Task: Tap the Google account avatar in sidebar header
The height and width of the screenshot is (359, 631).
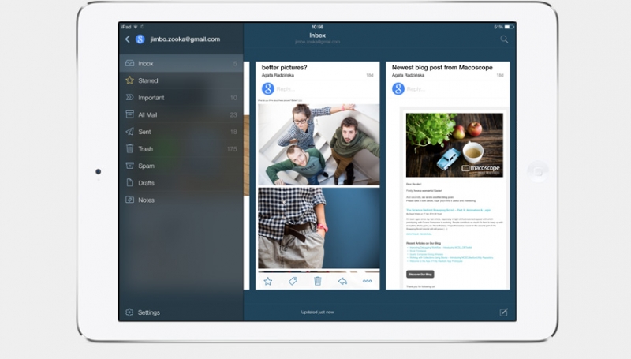Action: point(140,39)
